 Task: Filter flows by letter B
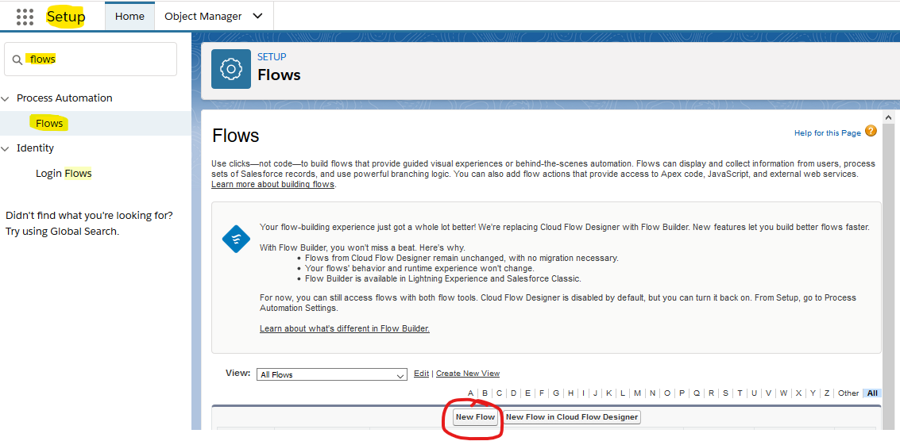485,393
